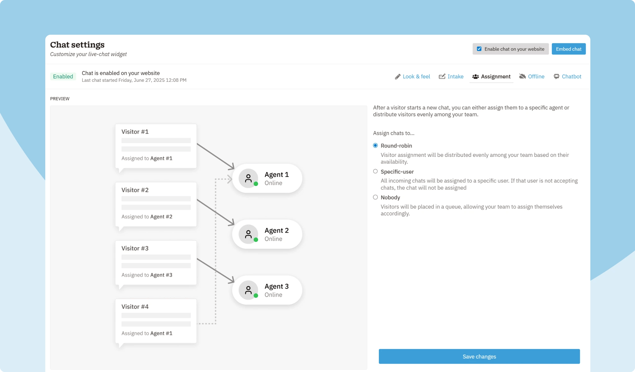Click the Visitor #4 chat card
Viewport: 635px width, 372px height.
coord(156,321)
